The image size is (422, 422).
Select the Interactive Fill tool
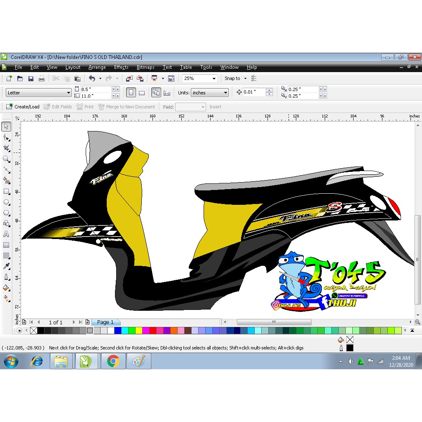pos(6,298)
